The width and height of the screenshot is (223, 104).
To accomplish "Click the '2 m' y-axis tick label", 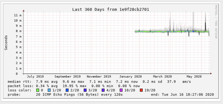I will (x=19, y=63).
